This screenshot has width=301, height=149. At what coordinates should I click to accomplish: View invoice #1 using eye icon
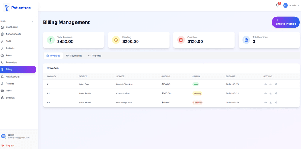[x=266, y=84]
